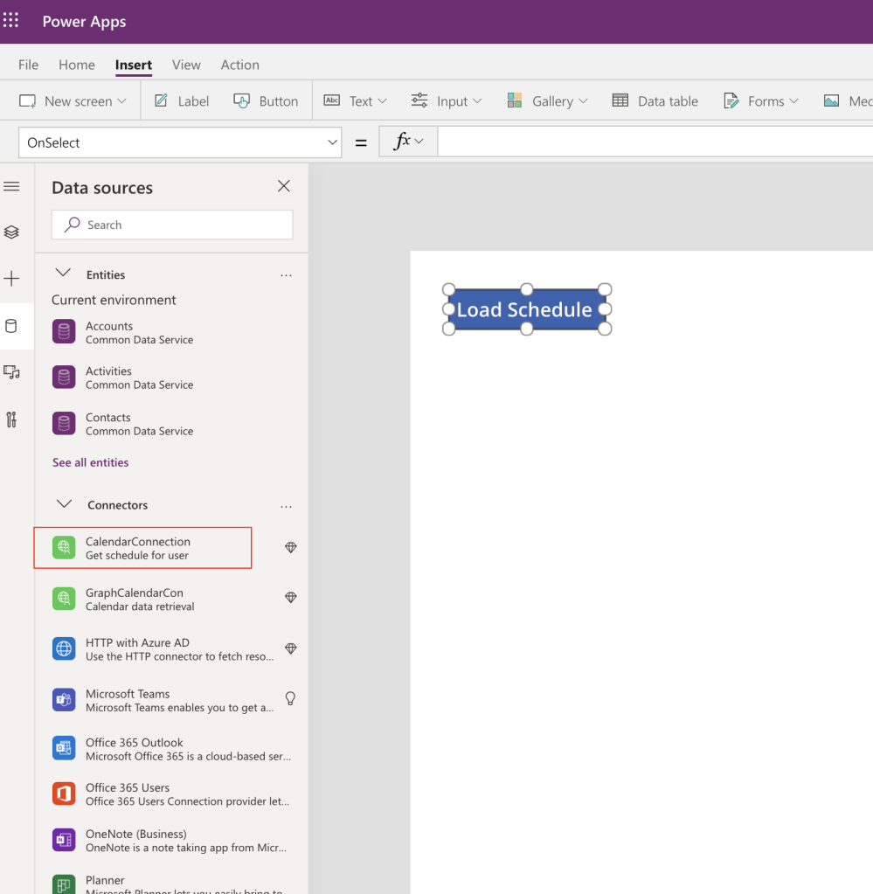This screenshot has width=873, height=894.
Task: Switch to the View tab
Action: coord(186,65)
